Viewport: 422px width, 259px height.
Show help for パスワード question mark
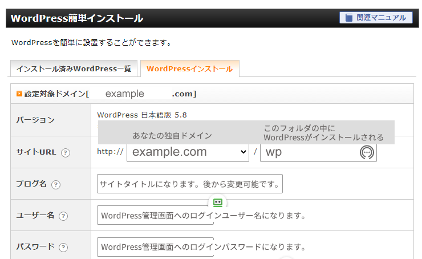click(x=63, y=248)
